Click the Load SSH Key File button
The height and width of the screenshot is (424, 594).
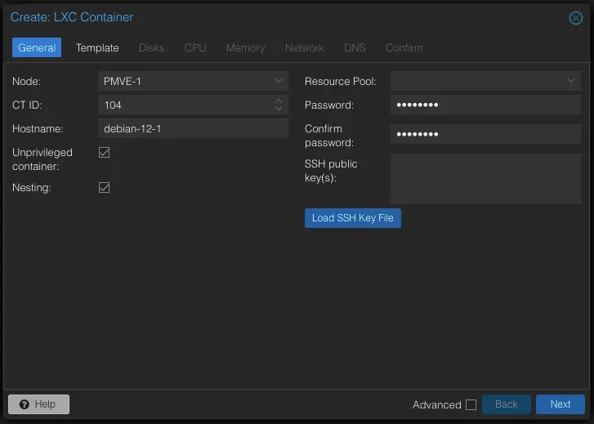[x=353, y=218]
